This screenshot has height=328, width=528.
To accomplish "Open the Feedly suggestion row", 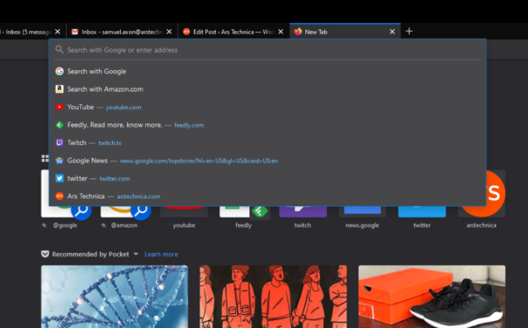I will (268, 125).
